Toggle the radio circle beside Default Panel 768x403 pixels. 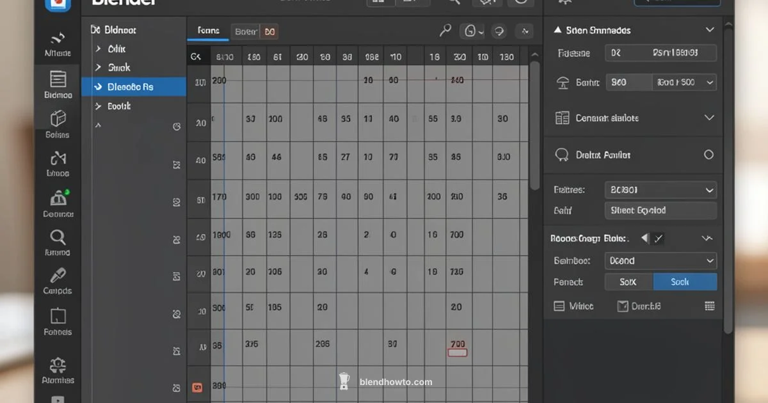point(708,154)
